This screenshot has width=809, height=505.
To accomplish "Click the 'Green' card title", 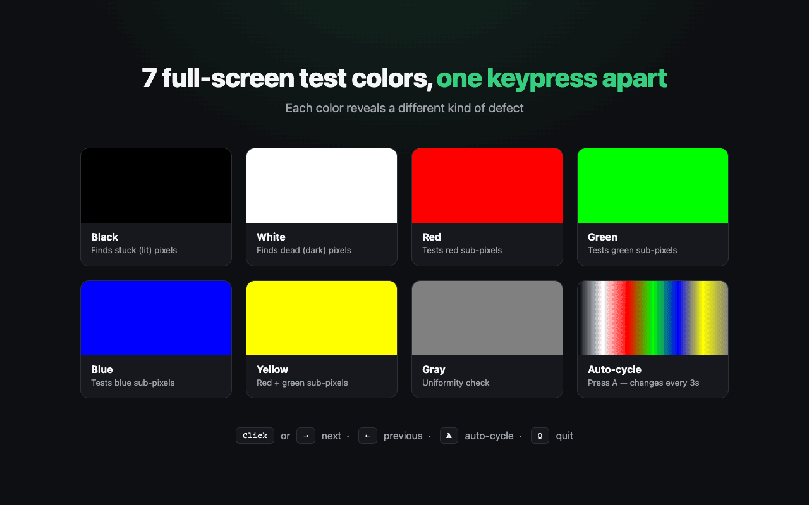I will click(602, 237).
